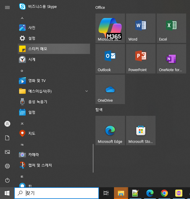Launch Outlook from the Office tiles
The height and width of the screenshot is (199, 190).
[110, 59]
